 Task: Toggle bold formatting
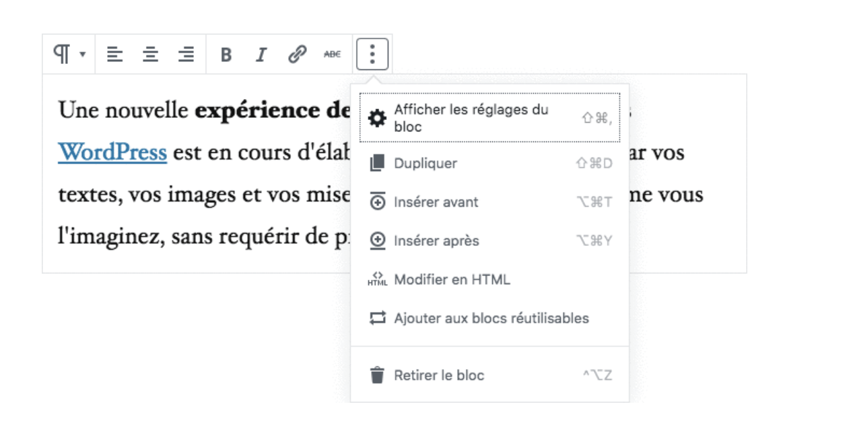[x=226, y=55]
